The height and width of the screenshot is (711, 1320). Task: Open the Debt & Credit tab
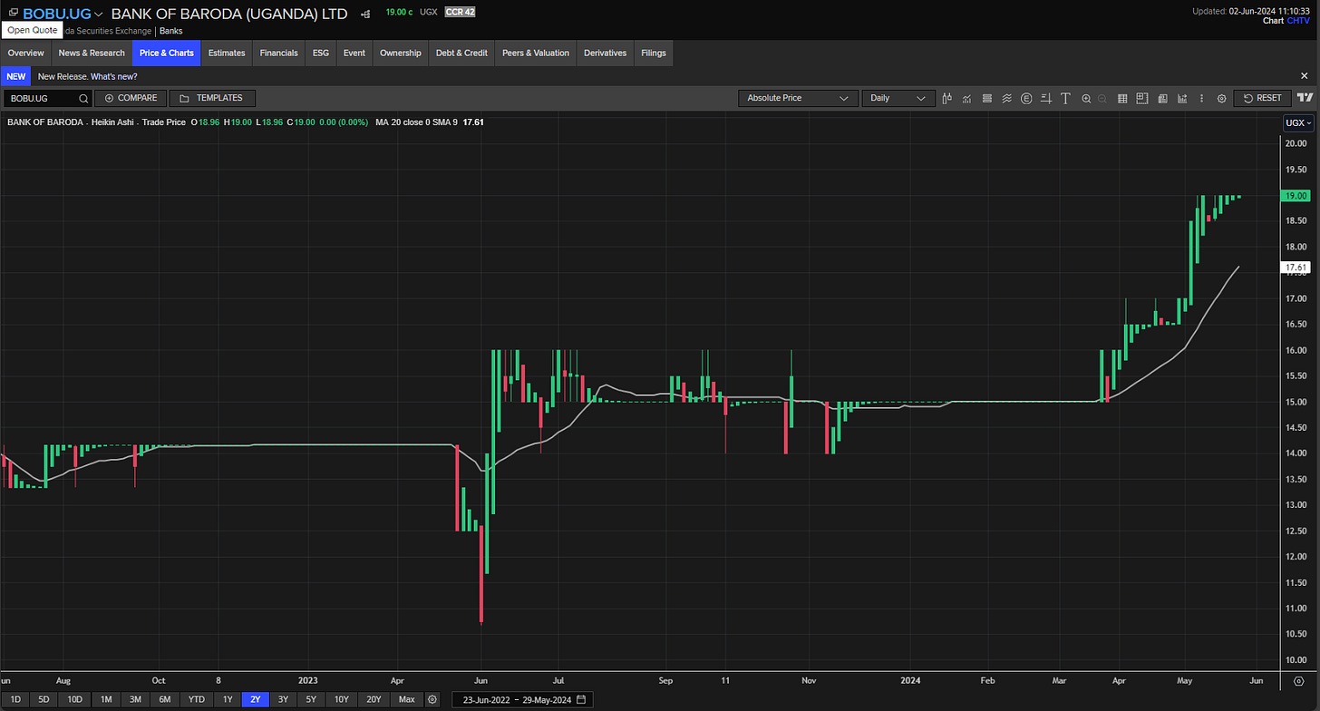pos(462,53)
